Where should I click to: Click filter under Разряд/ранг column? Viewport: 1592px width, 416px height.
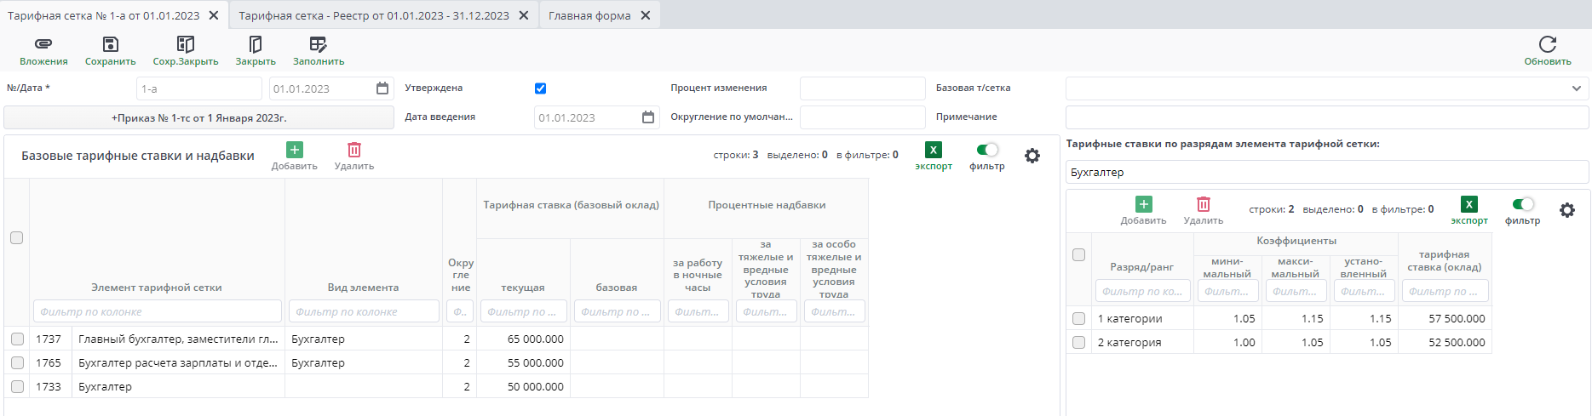pyautogui.click(x=1142, y=291)
